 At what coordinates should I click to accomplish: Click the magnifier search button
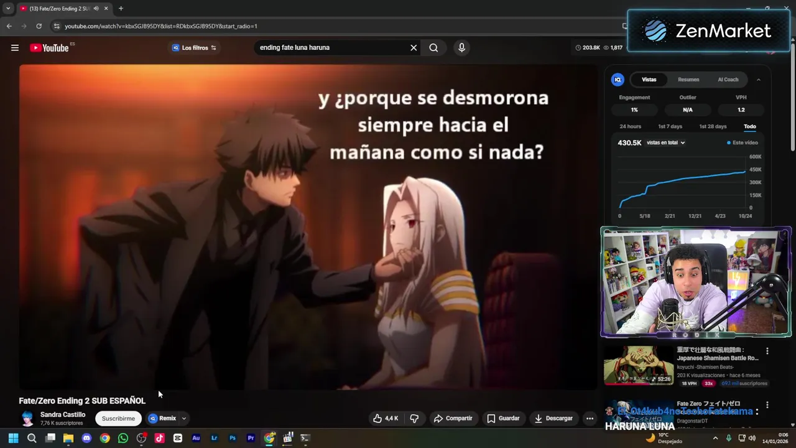coord(433,47)
